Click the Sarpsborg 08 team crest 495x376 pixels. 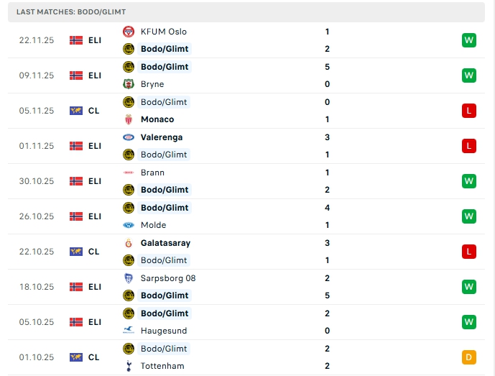click(129, 278)
